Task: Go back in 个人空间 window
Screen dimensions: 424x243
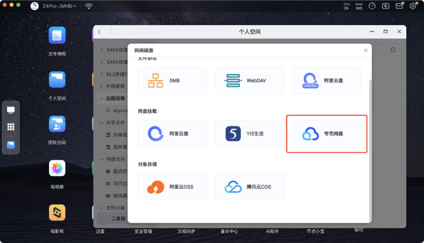Action: pos(99,32)
